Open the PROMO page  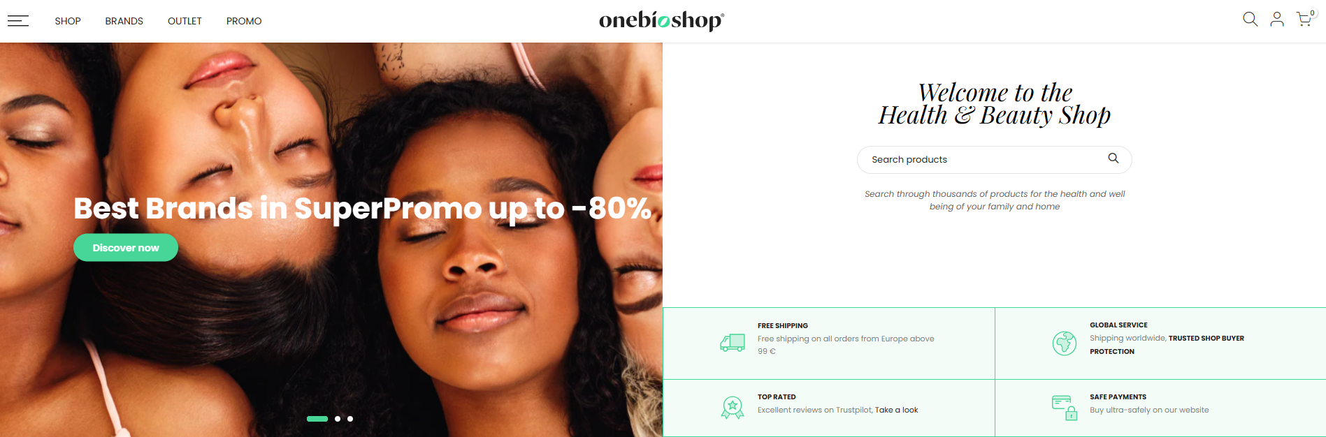point(244,21)
